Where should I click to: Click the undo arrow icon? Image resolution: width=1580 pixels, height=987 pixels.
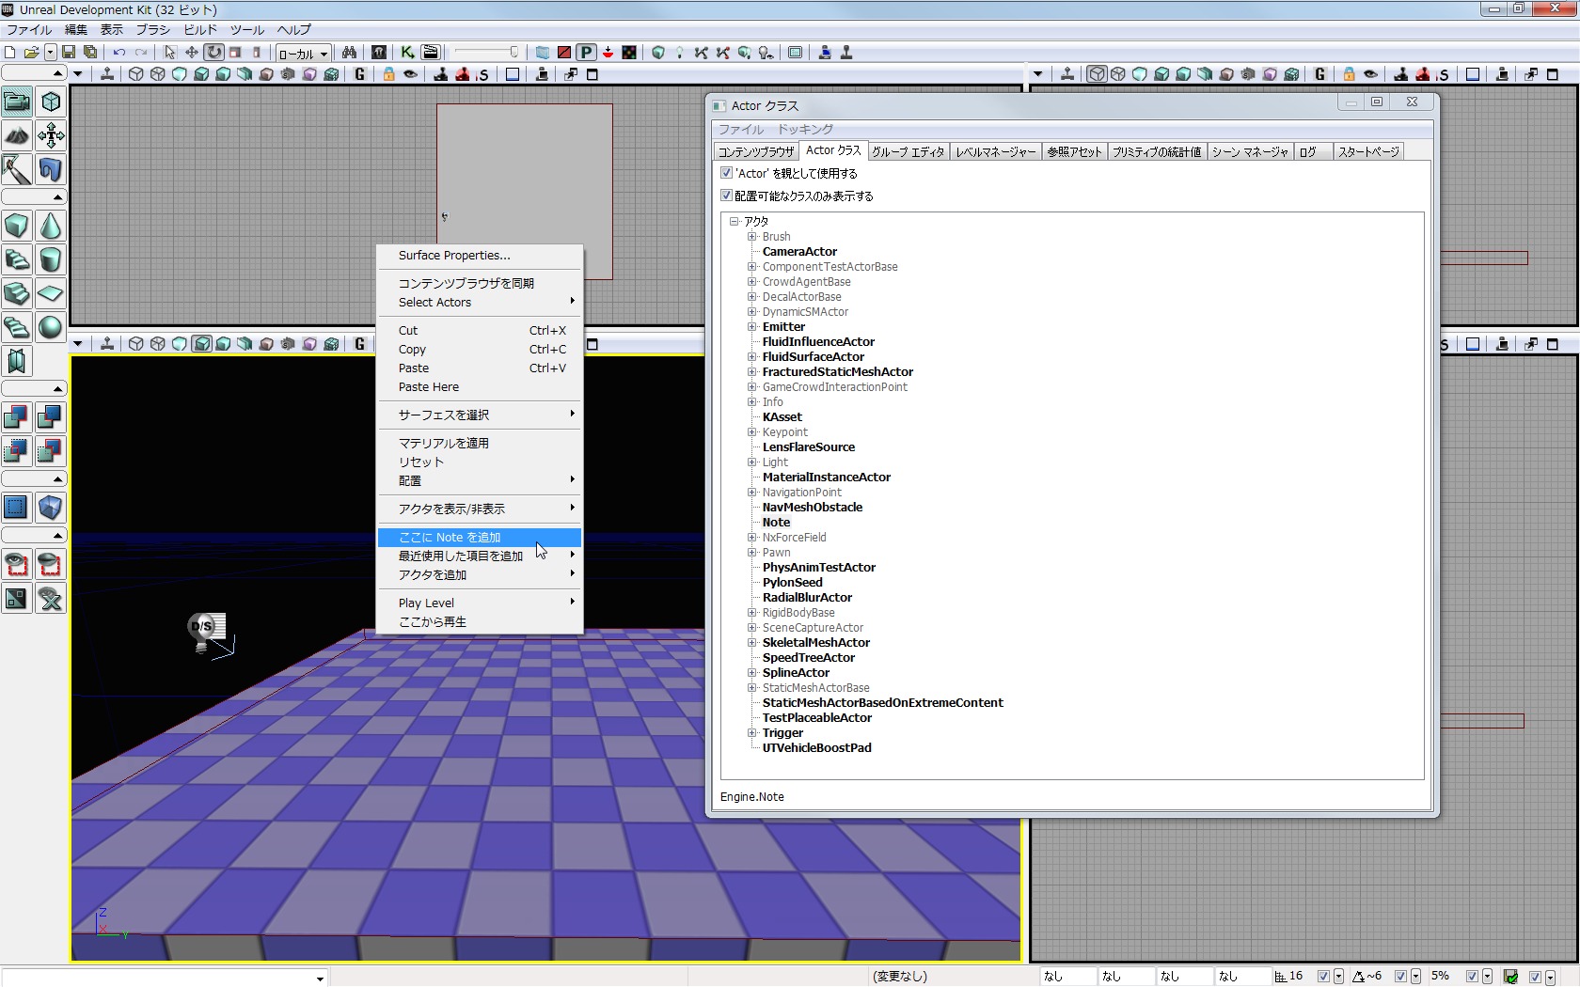tap(119, 53)
